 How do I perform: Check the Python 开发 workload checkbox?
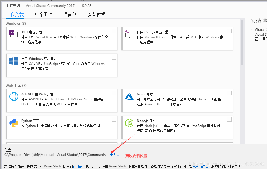(x=114, y=119)
